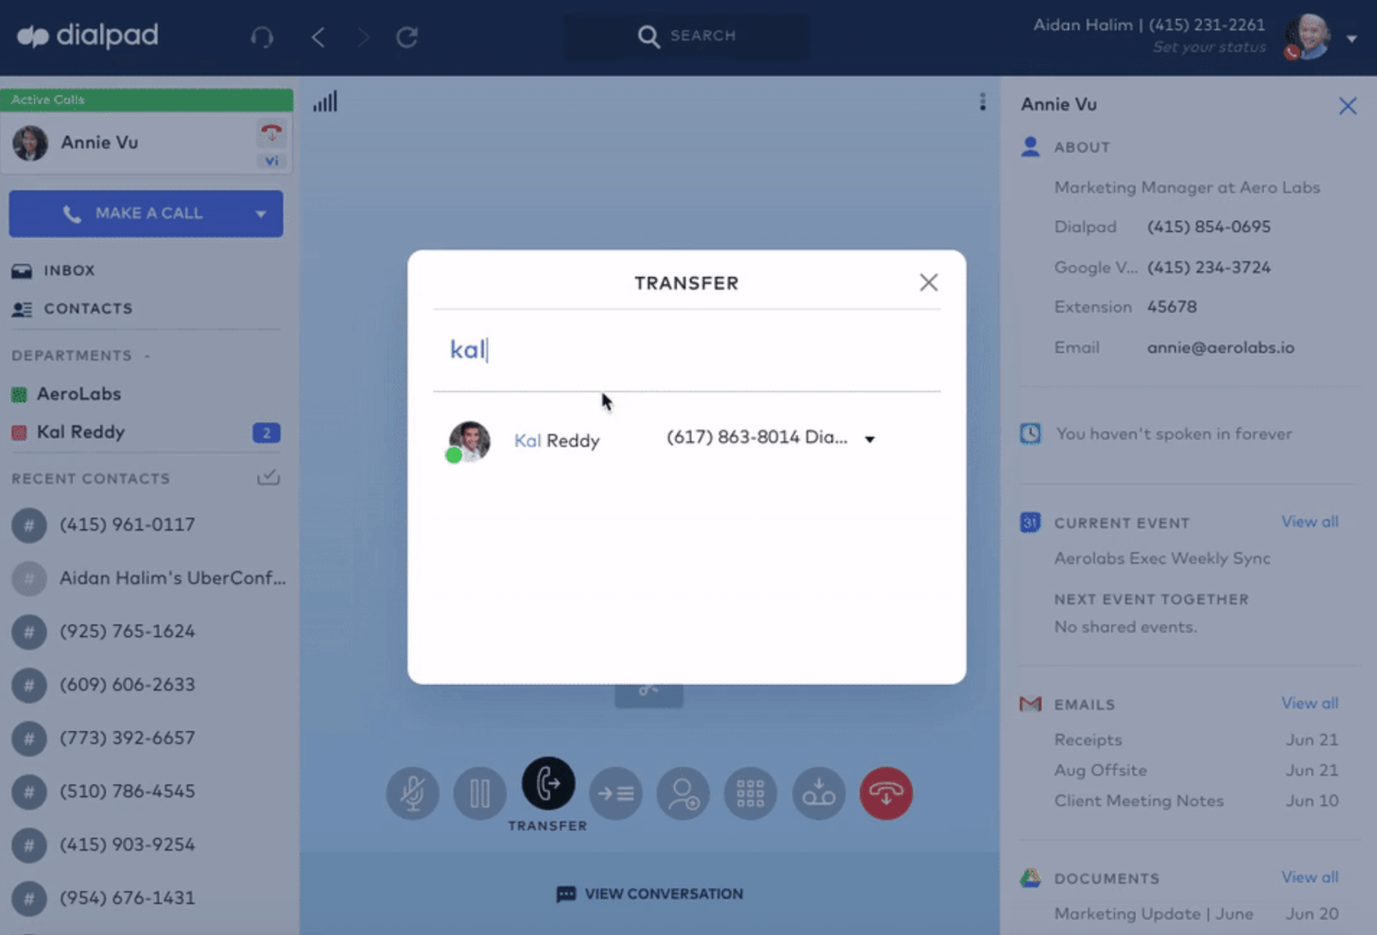Image resolution: width=1377 pixels, height=935 pixels.
Task: Select Kal Reddy transfer result
Action: point(687,440)
